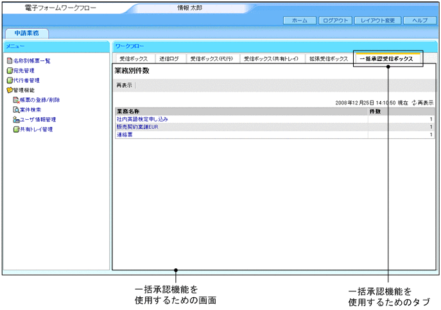441x310 pixels.
Task: Switch to the 受信ボックス tab
Action: [133, 58]
